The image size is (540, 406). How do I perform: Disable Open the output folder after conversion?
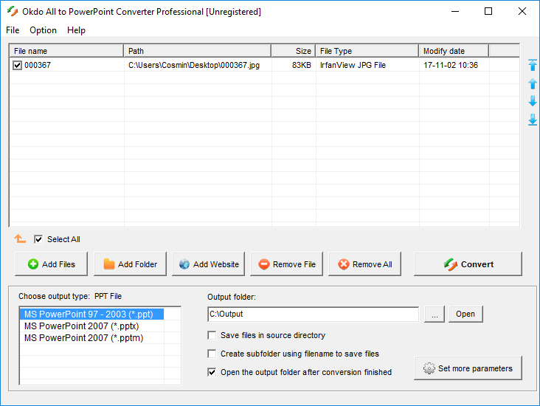tap(212, 372)
